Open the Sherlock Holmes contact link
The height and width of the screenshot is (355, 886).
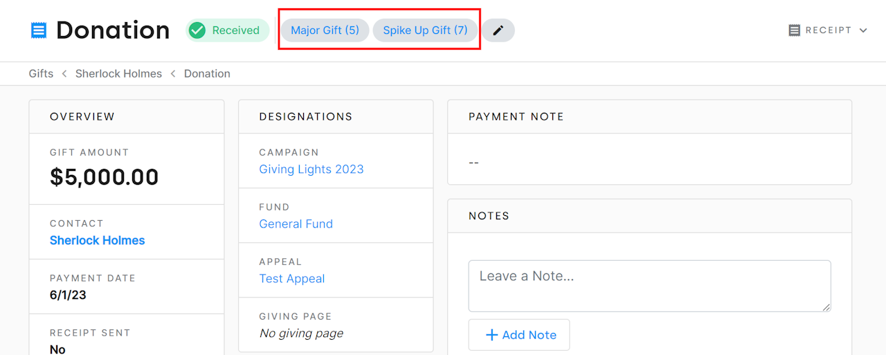98,240
